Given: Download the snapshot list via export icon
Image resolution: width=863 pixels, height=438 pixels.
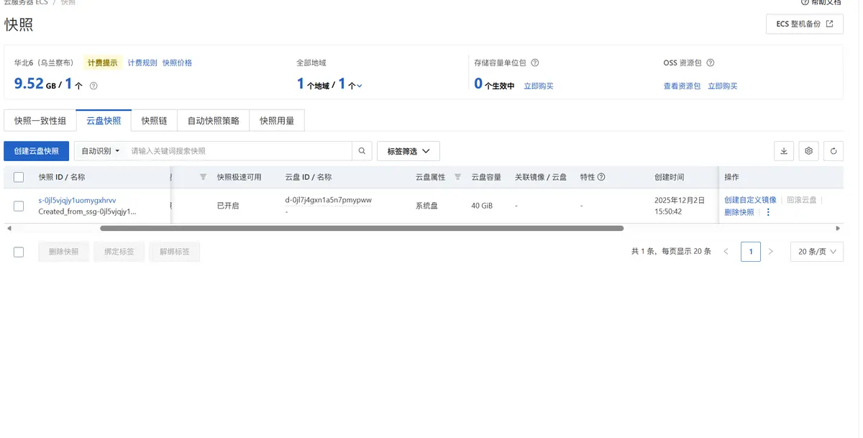Looking at the screenshot, I should 783,151.
